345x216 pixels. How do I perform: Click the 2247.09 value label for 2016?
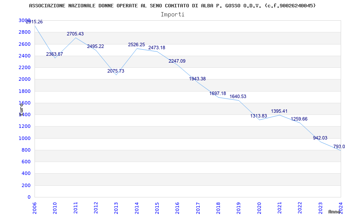[177, 61]
